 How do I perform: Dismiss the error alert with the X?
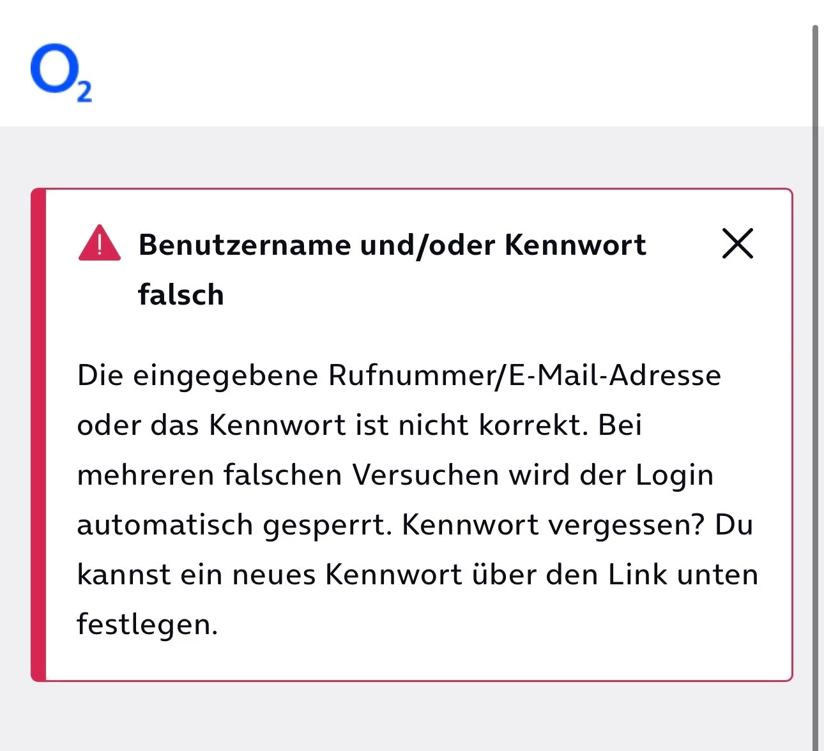[737, 243]
